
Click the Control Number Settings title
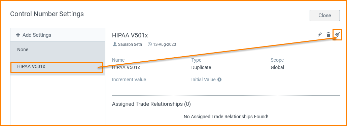(x=47, y=14)
